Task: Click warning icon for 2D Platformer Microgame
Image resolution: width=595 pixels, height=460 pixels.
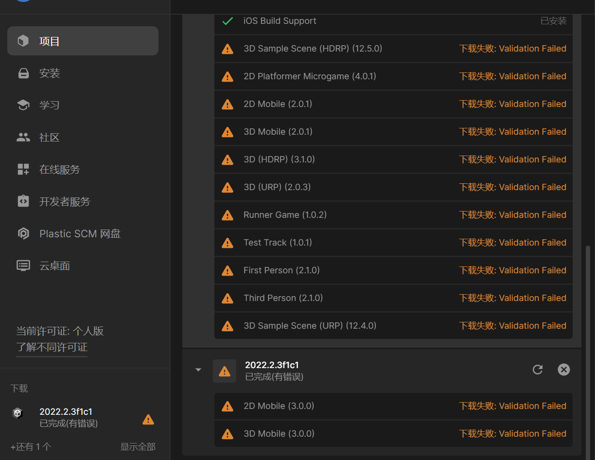Action: [227, 76]
